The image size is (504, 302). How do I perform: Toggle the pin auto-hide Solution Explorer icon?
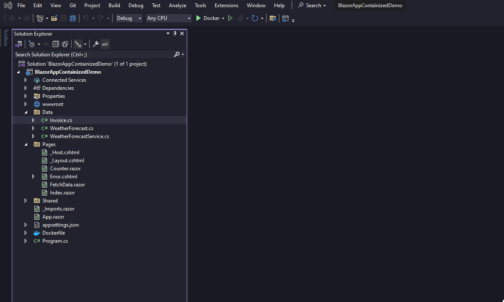coord(175,34)
